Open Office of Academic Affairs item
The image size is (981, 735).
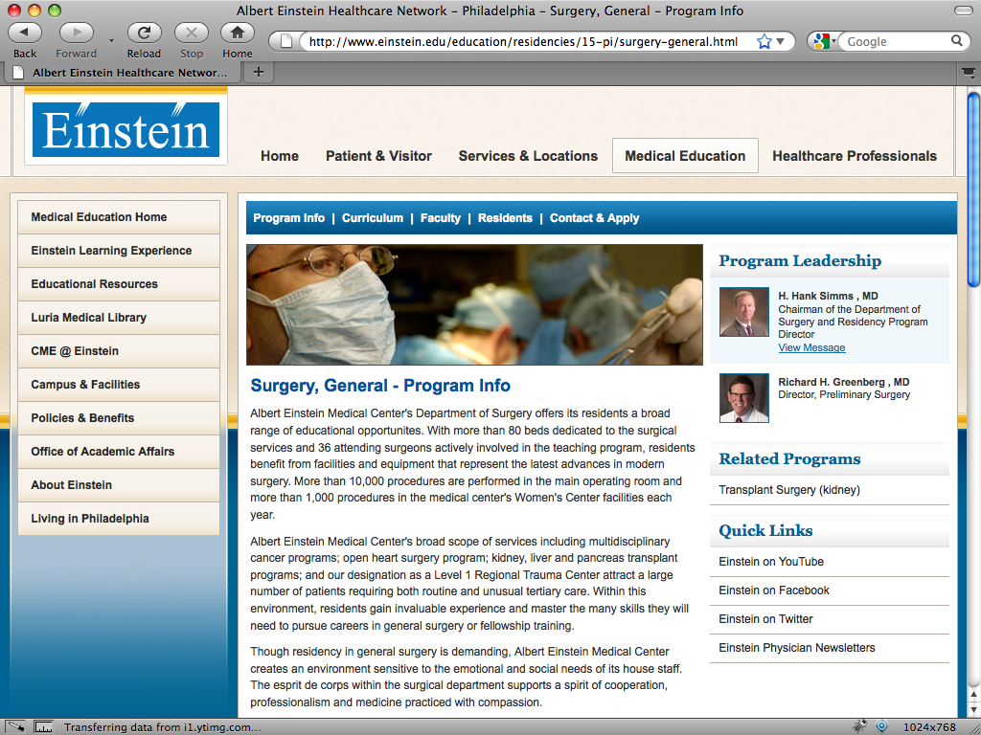(x=119, y=452)
